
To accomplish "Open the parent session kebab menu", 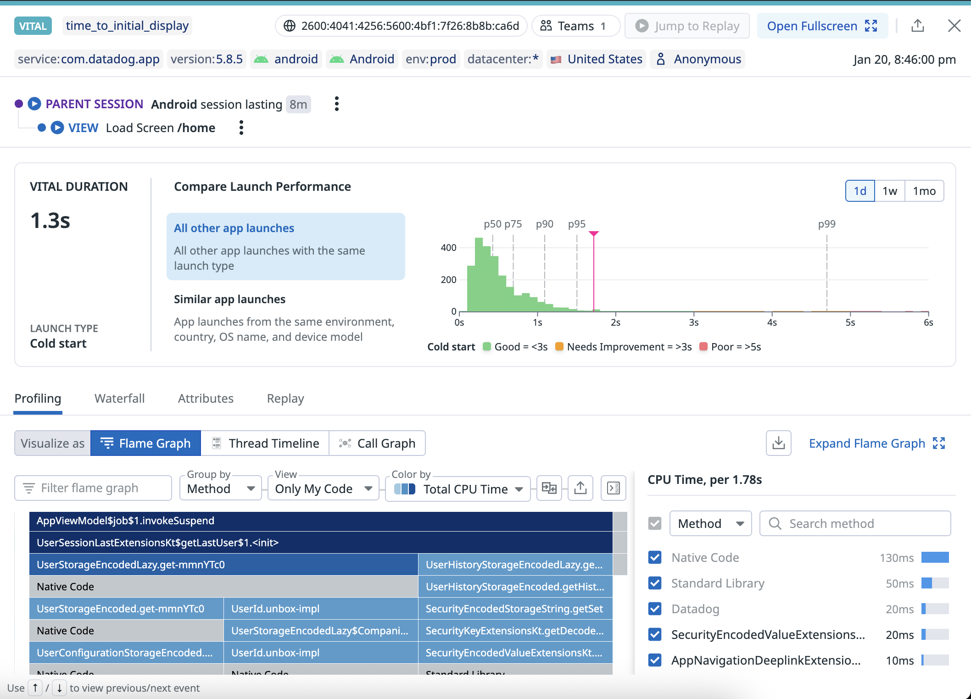I will (337, 104).
